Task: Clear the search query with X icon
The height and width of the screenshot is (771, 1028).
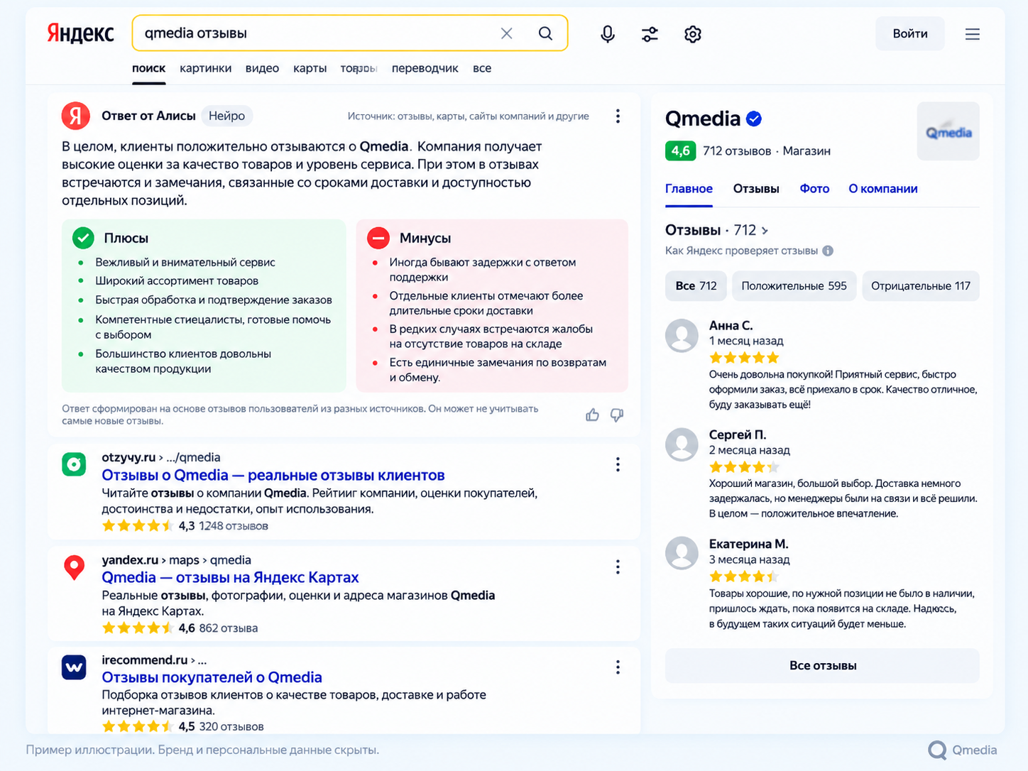Action: point(506,33)
